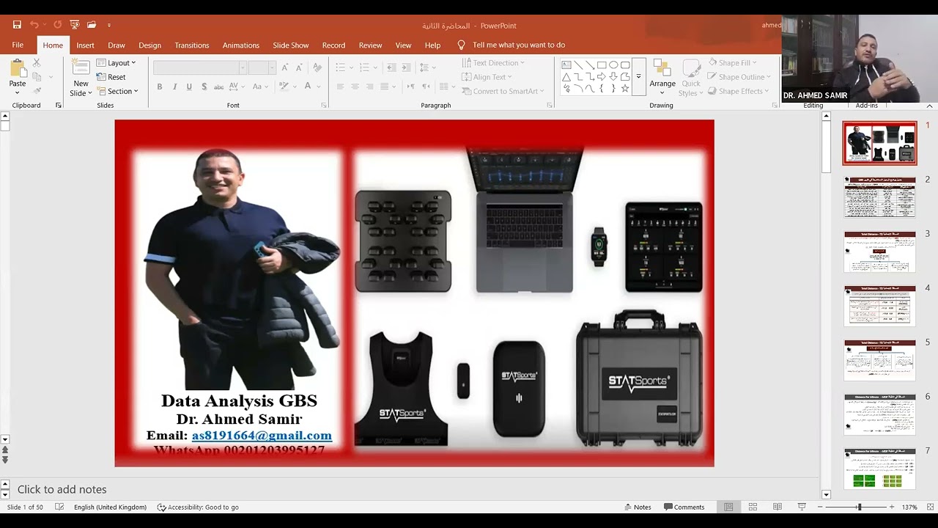Select the star shape in gallery
938x528 pixels.
[x=625, y=88]
